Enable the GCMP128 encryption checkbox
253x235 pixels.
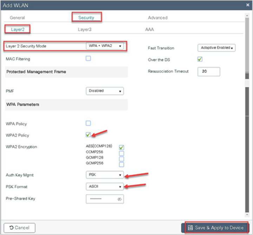pos(122,159)
